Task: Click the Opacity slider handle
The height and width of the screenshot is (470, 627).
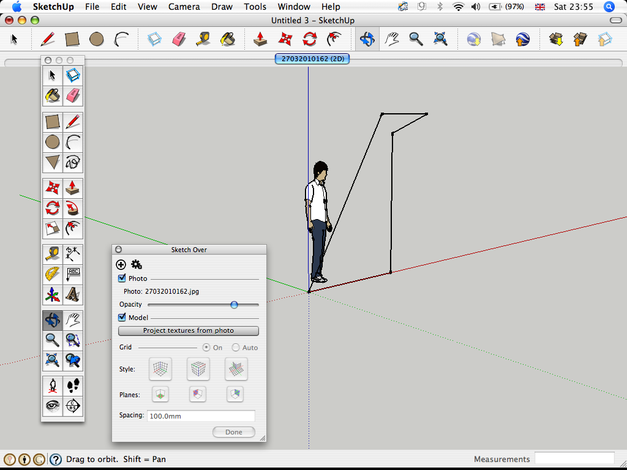Action: (x=235, y=305)
